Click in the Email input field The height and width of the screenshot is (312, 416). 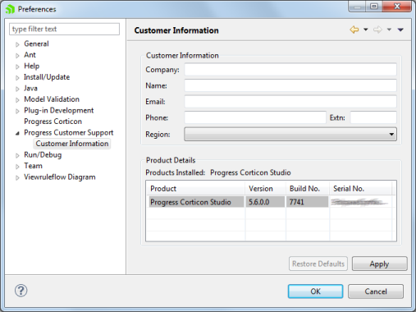pyautogui.click(x=290, y=102)
